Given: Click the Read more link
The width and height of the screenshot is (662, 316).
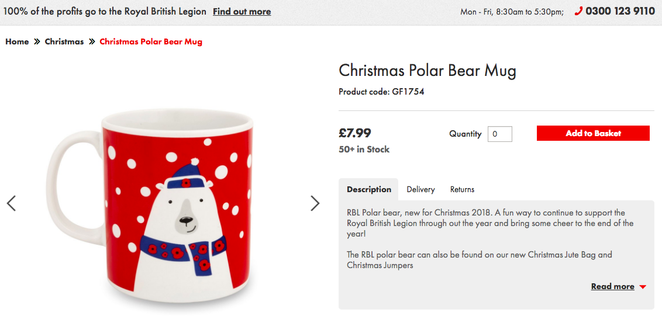Looking at the screenshot, I should [x=612, y=286].
